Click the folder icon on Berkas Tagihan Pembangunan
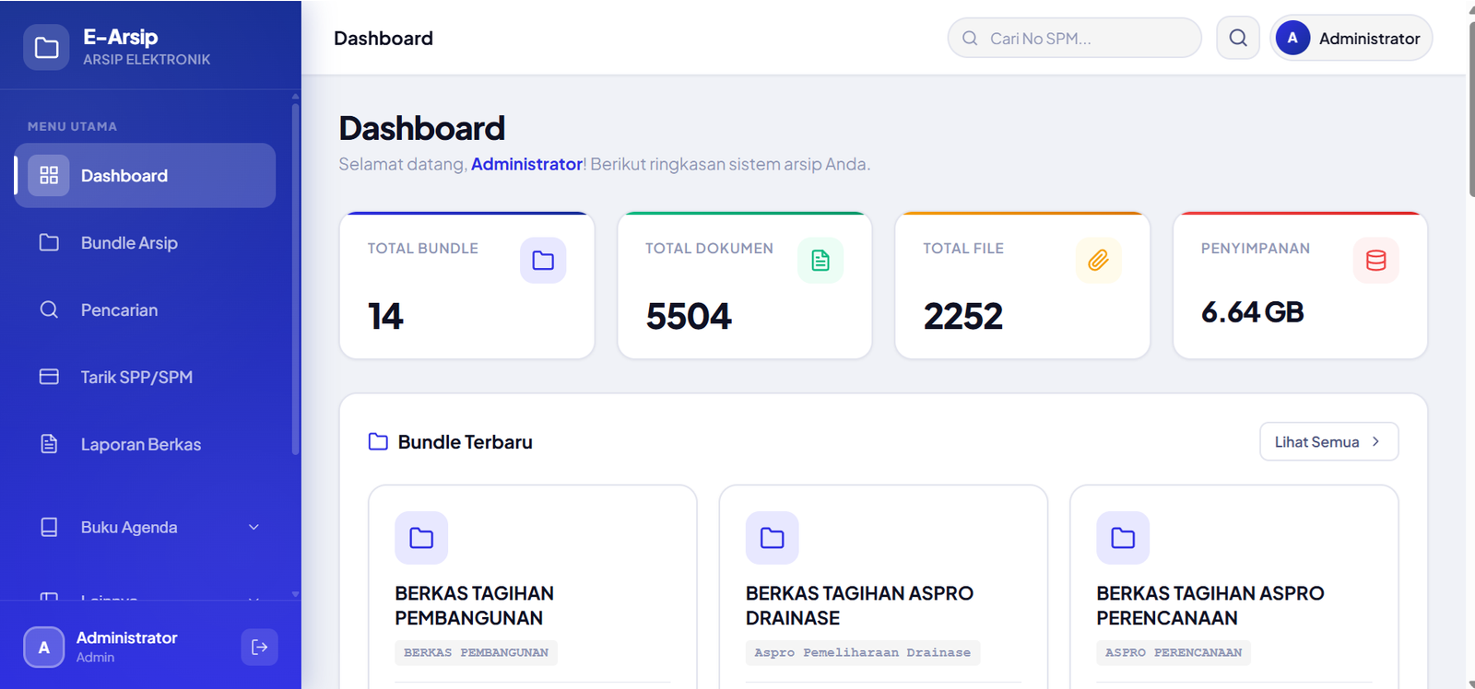The image size is (1475, 689). click(x=421, y=538)
